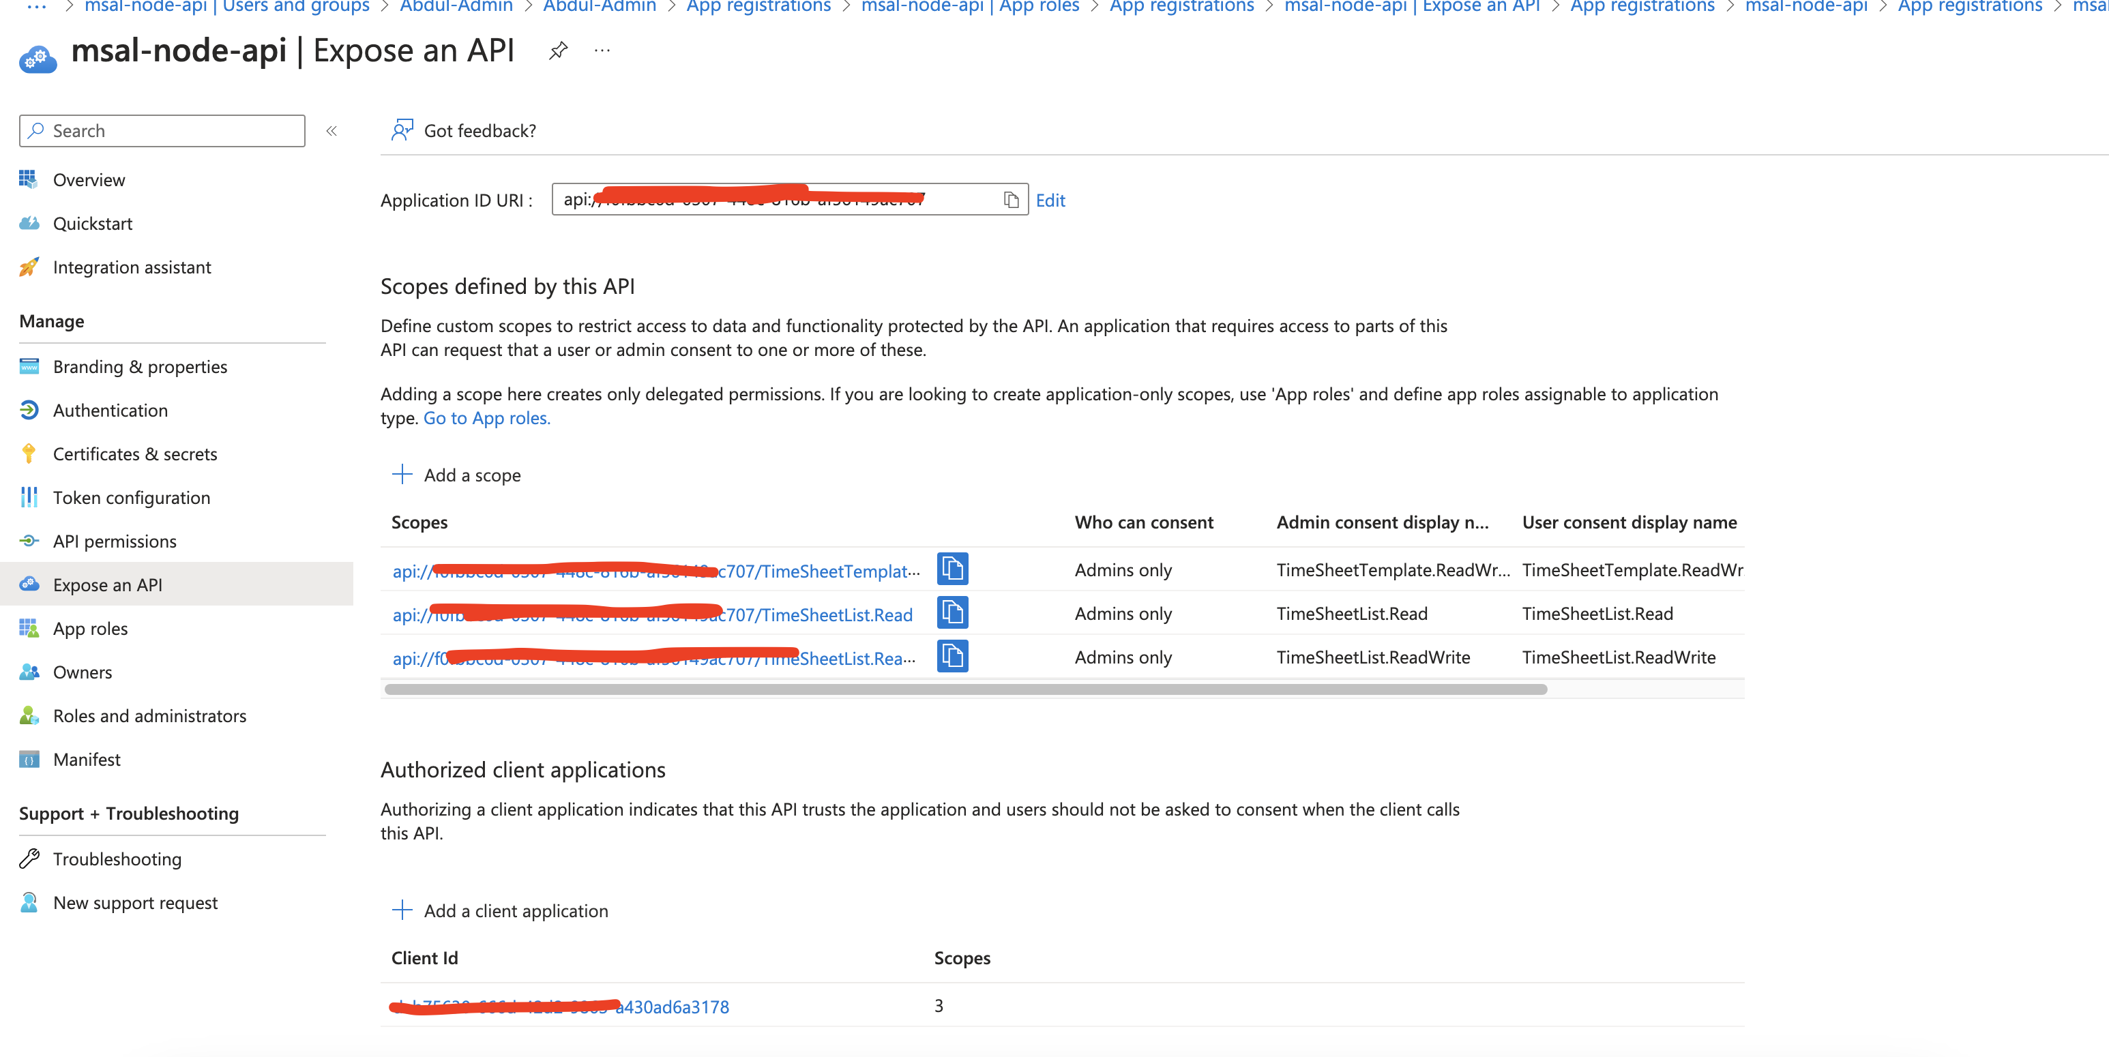Viewport: 2109px width, 1057px height.
Task: Open Roles and administrators
Action: click(149, 715)
